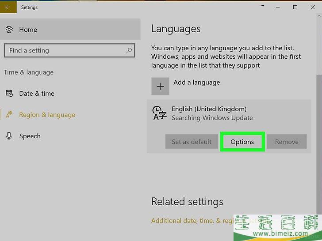
Task: Click the Region & language icon
Action: click(x=9, y=114)
